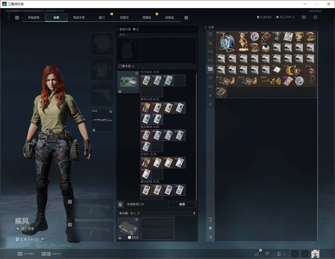Image resolution: width=335 pixels, height=259 pixels.
Task: Pick the golden cup item
Action: pos(299,37)
